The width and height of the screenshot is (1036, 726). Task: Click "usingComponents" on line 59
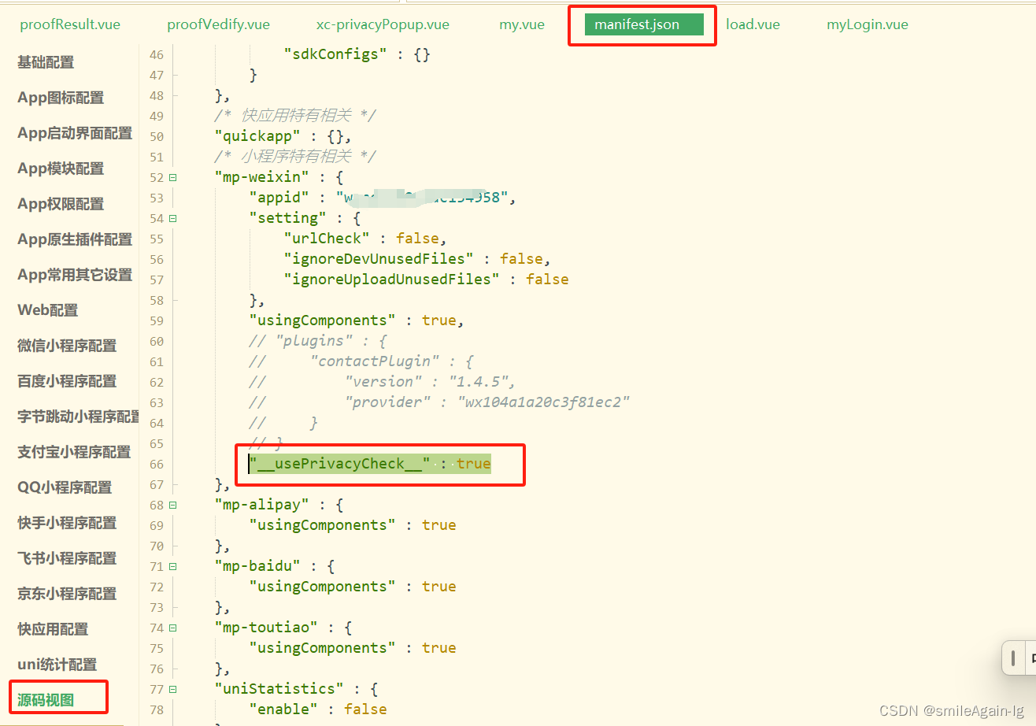coord(323,320)
